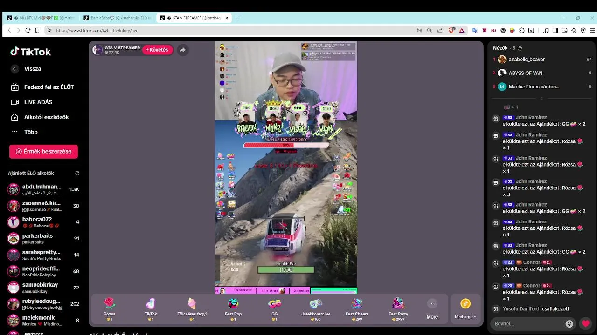Send a Fest Pop gift

point(233,309)
